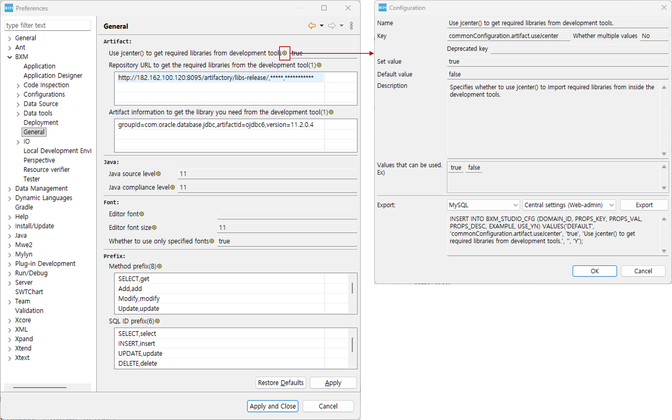
Task: Click the gear icon next to Editor font size
Action: pos(154,227)
